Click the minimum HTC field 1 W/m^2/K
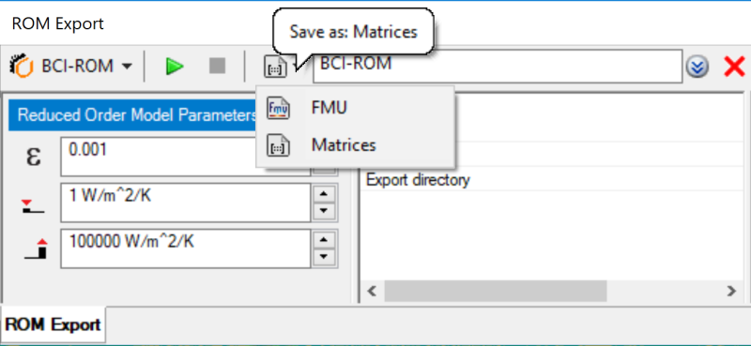Screen dimensions: 751x346 (x=185, y=203)
